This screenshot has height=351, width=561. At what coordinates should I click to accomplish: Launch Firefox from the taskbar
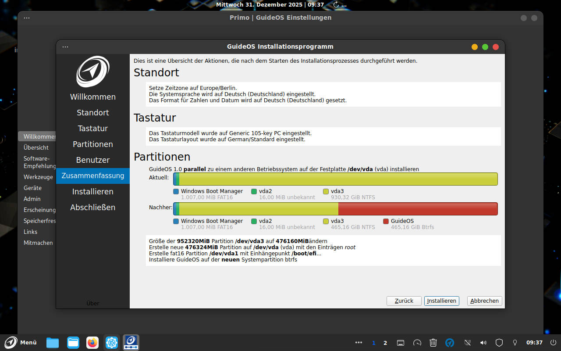(x=92, y=342)
